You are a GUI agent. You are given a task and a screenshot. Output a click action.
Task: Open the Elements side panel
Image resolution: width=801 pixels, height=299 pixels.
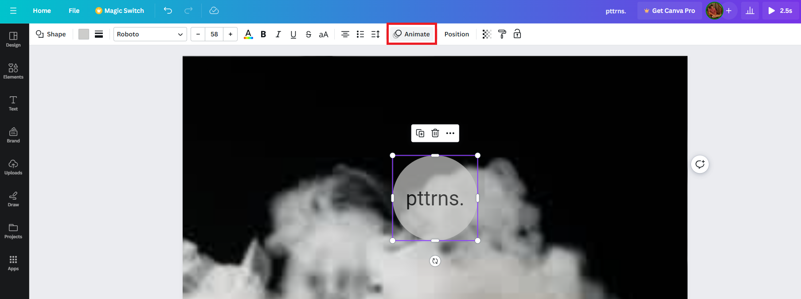tap(13, 71)
